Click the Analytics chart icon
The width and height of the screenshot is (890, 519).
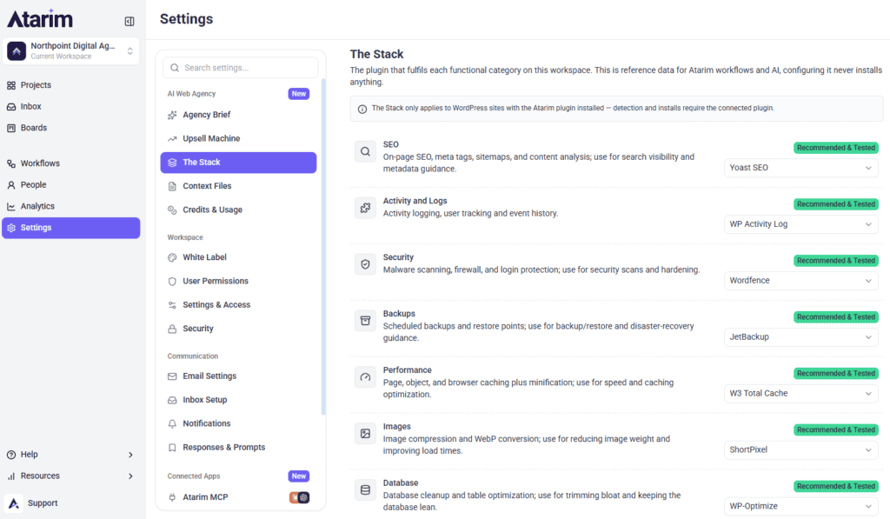[x=11, y=207]
